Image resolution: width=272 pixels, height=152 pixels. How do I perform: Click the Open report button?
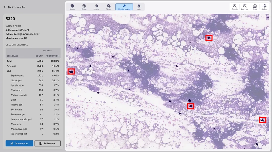click(x=19, y=143)
